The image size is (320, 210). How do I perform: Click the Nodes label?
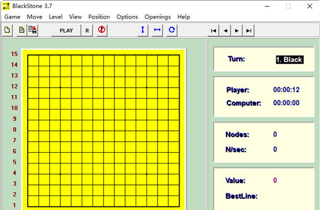[x=237, y=135]
